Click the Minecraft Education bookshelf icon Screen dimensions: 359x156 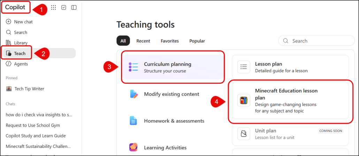tap(244, 100)
